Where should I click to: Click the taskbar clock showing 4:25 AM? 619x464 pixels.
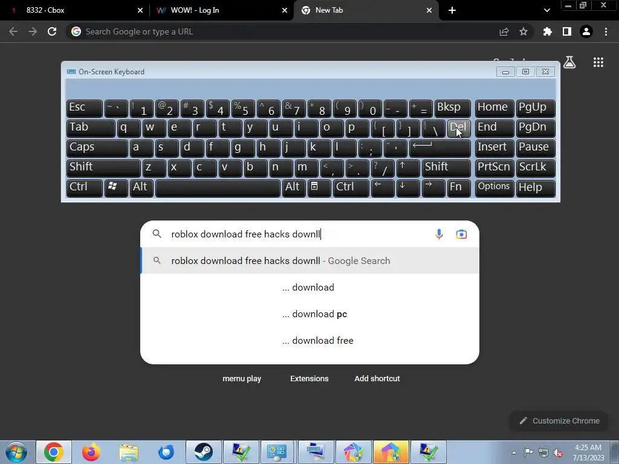click(x=588, y=453)
